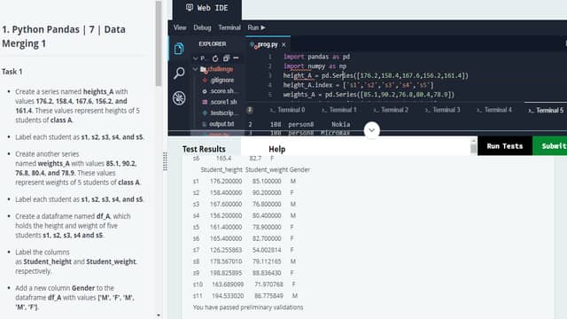Click the challenge folder icon
The height and width of the screenshot is (319, 567).
[203, 69]
